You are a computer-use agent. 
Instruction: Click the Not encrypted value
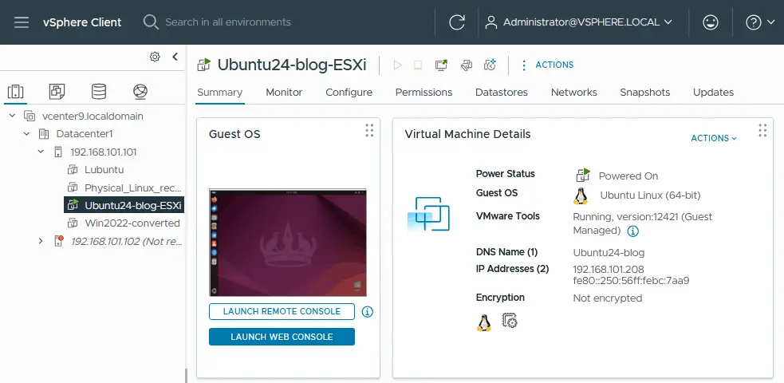pyautogui.click(x=608, y=298)
